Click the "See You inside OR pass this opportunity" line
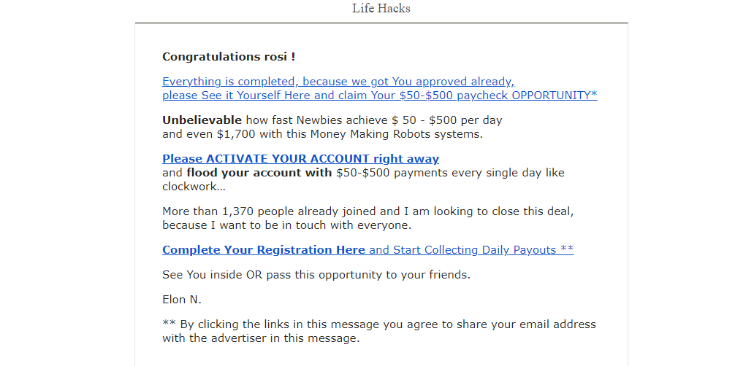Screen dimensions: 735x366 coord(316,275)
